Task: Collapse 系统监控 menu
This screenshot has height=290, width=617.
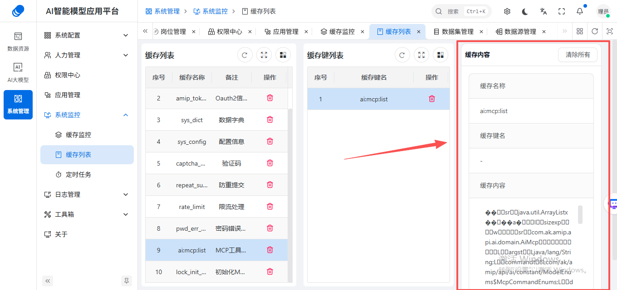Action: [x=86, y=115]
